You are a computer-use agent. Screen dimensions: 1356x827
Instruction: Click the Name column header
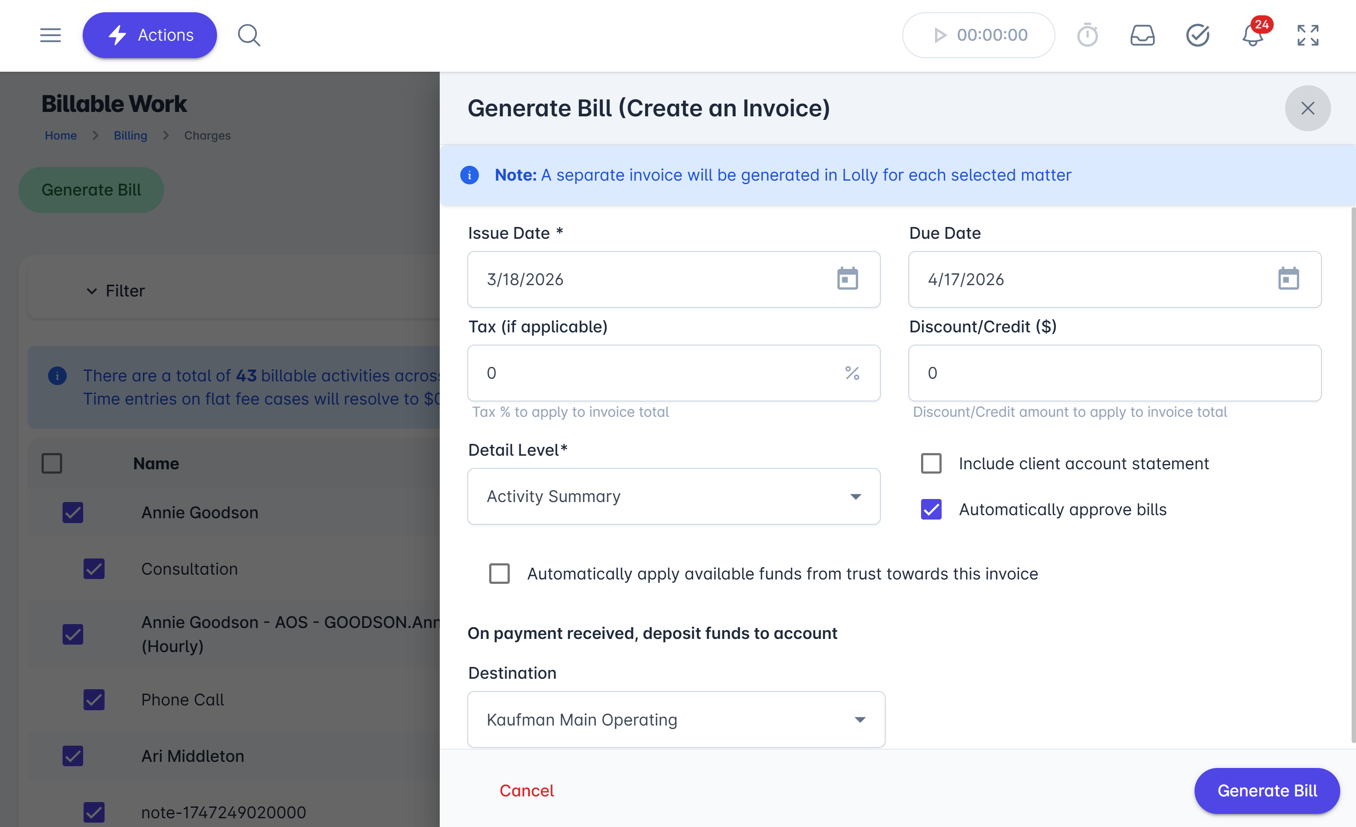coord(156,464)
